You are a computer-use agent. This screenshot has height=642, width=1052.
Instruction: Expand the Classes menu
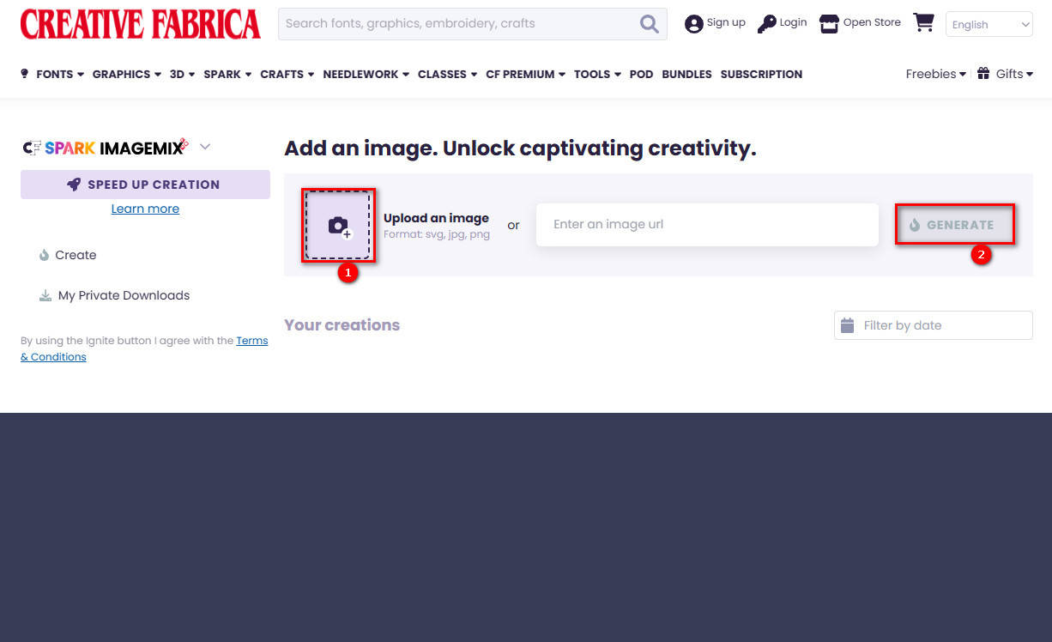pyautogui.click(x=448, y=74)
